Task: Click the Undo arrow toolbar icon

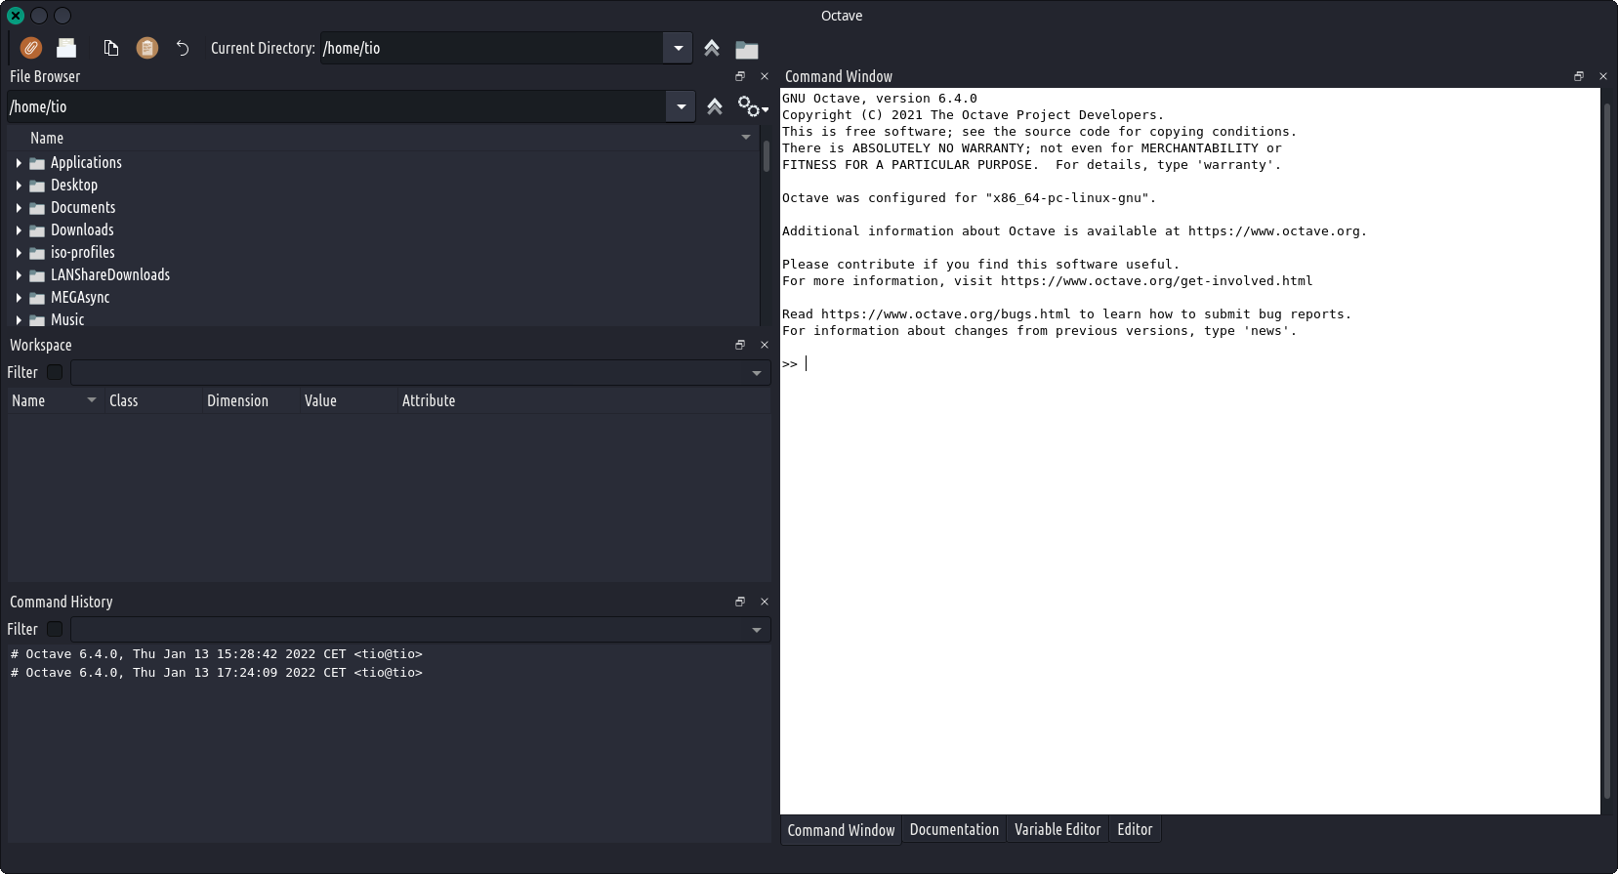Action: coord(183,48)
